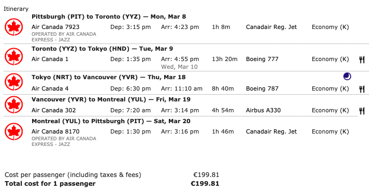Click meal icon on Airbus A330 flight
Image resolution: width=376 pixels, height=192 pixels.
tap(362, 111)
